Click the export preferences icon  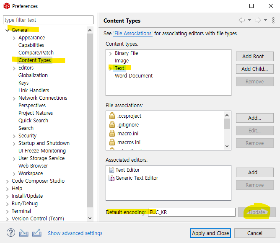37,233
